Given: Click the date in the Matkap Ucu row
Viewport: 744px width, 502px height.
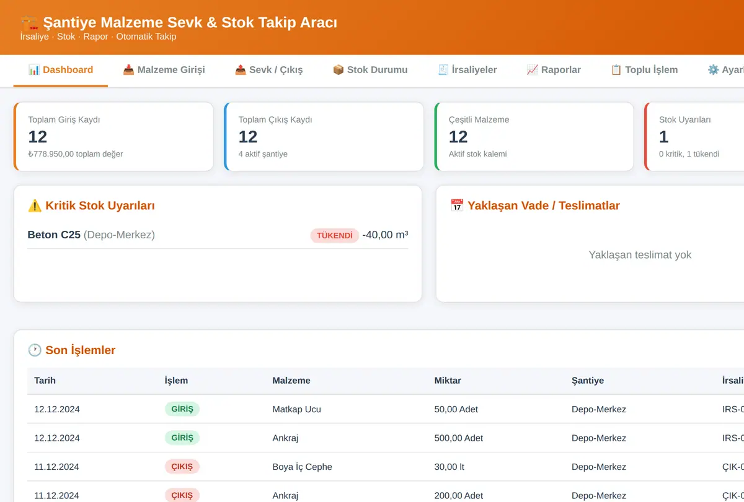Looking at the screenshot, I should click(57, 409).
